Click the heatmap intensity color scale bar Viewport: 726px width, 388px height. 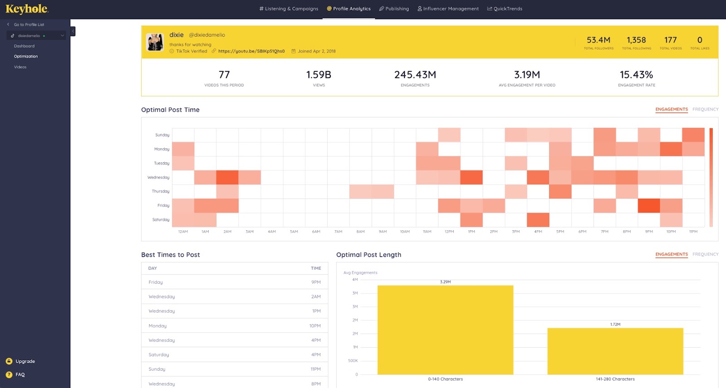(x=711, y=177)
